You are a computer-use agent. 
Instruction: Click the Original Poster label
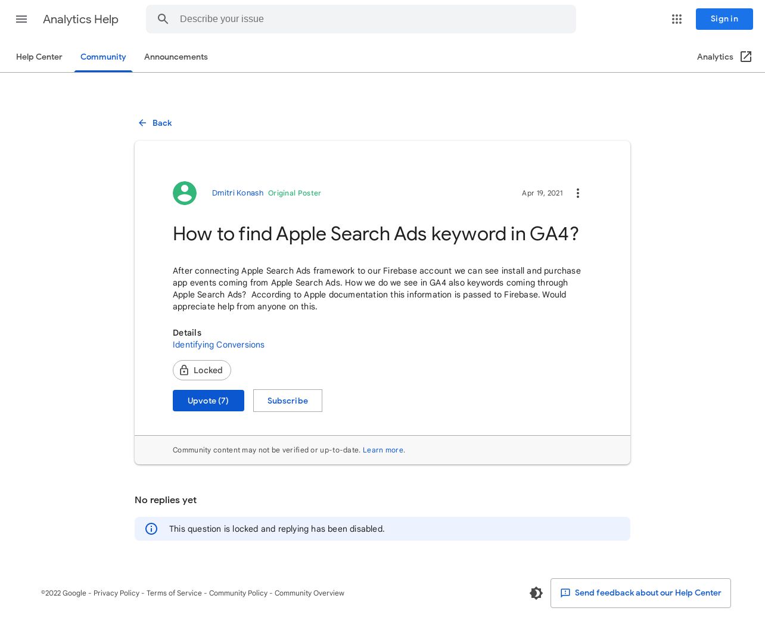(294, 193)
